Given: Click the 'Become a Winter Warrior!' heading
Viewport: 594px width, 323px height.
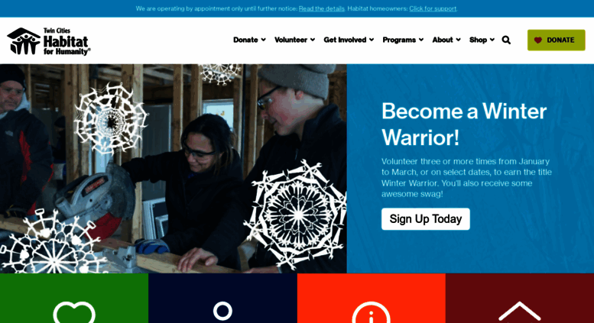Looking at the screenshot, I should (x=464, y=124).
